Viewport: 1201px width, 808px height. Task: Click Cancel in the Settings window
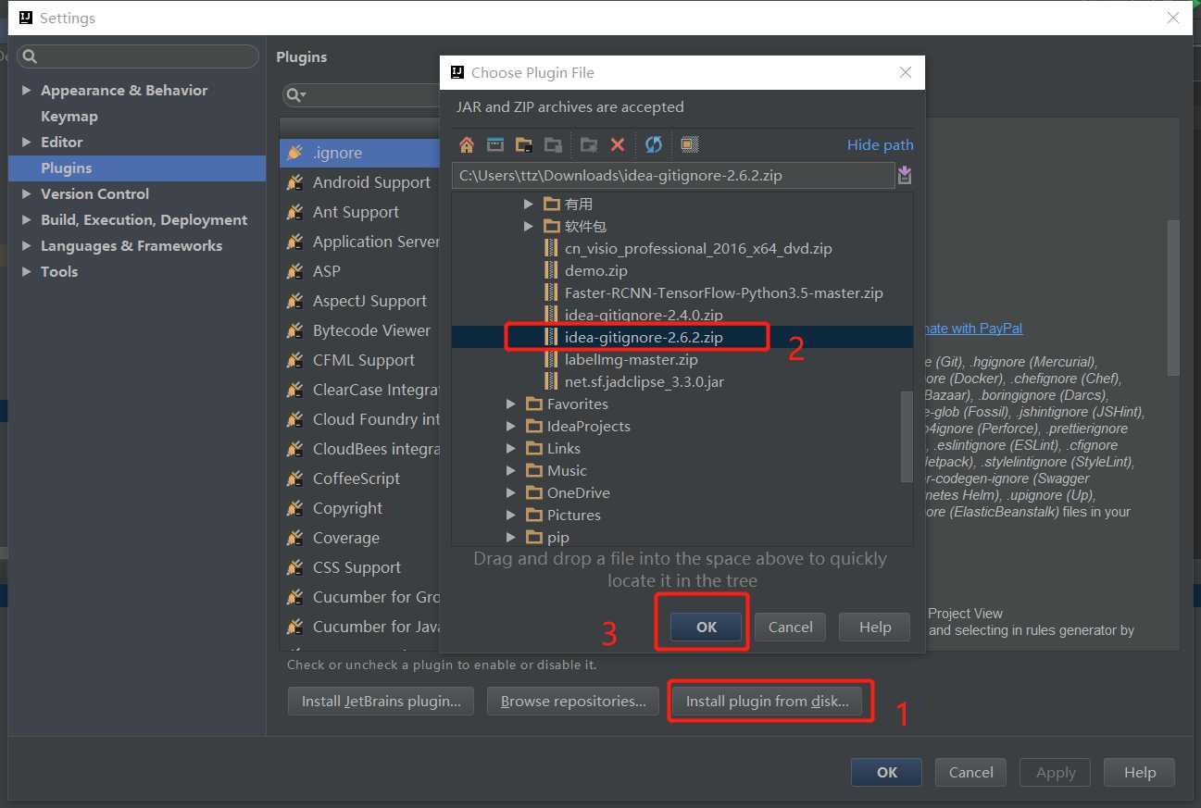tap(971, 772)
